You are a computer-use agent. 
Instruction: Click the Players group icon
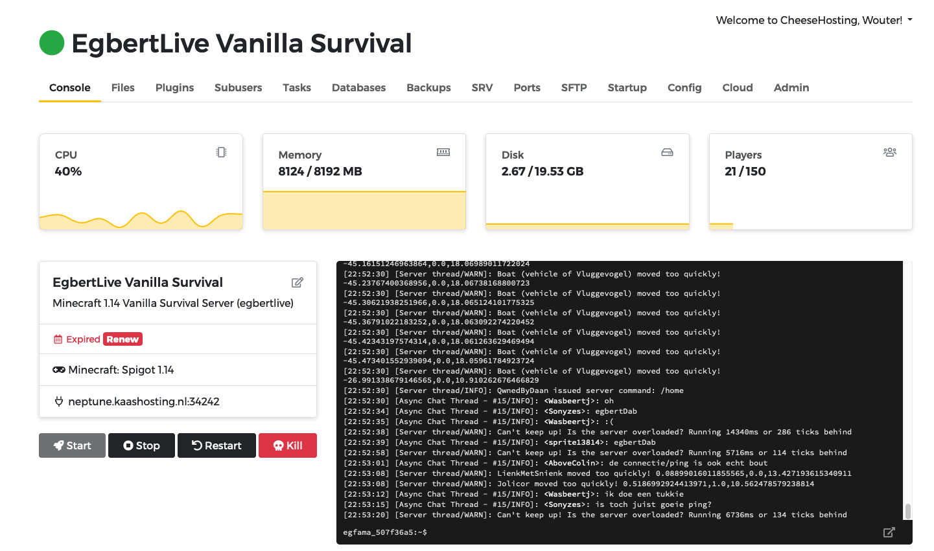click(x=890, y=152)
